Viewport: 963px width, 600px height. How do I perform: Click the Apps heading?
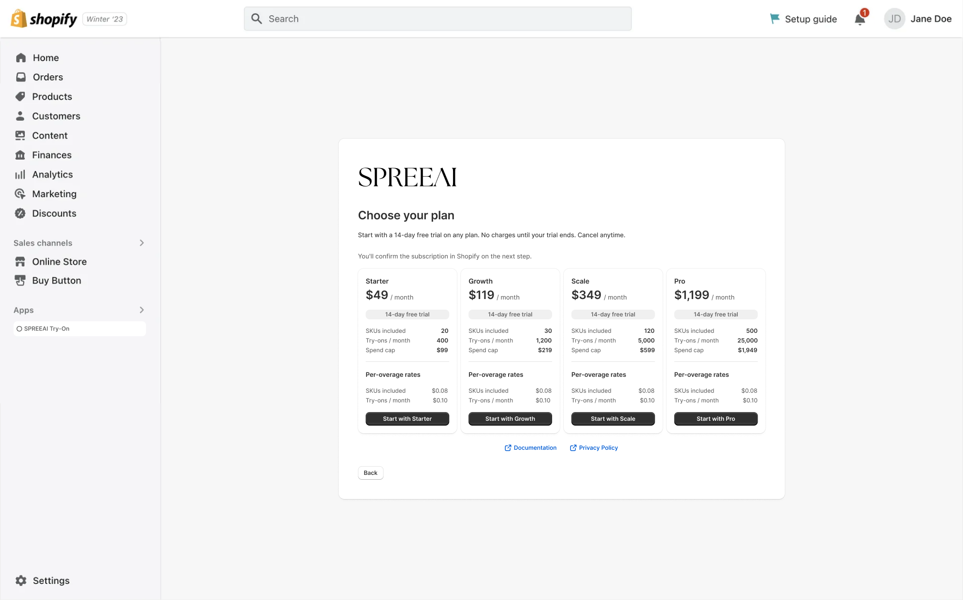click(x=24, y=310)
